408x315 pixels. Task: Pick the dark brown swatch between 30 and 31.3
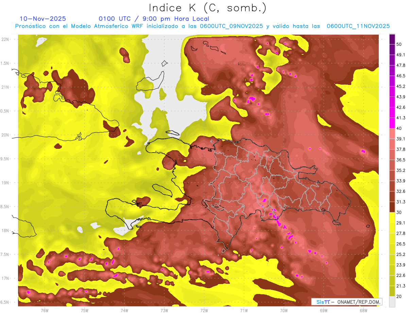tap(392, 207)
